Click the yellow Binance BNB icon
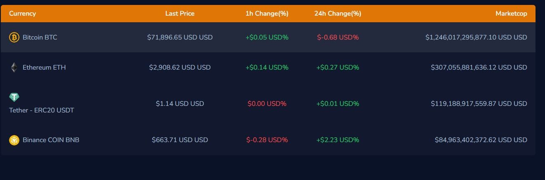 14,140
